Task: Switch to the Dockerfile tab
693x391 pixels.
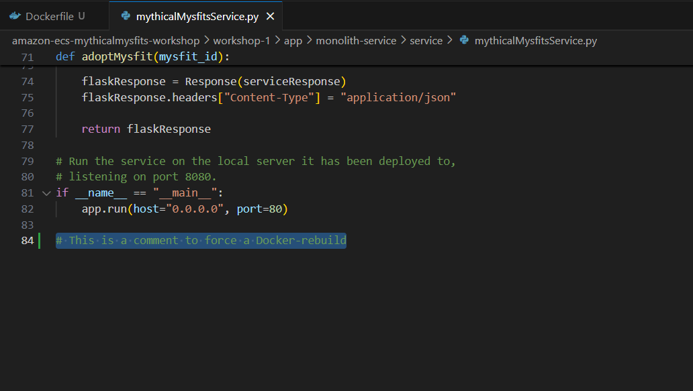Action: point(54,16)
